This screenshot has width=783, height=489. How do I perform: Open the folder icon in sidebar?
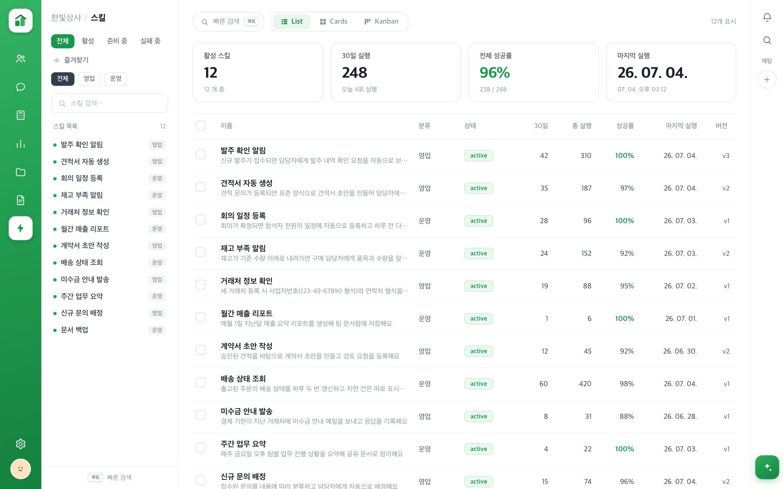(20, 172)
